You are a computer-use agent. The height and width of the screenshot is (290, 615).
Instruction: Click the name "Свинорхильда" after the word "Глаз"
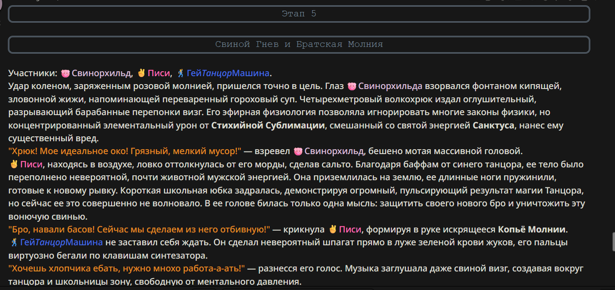pyautogui.click(x=390, y=86)
